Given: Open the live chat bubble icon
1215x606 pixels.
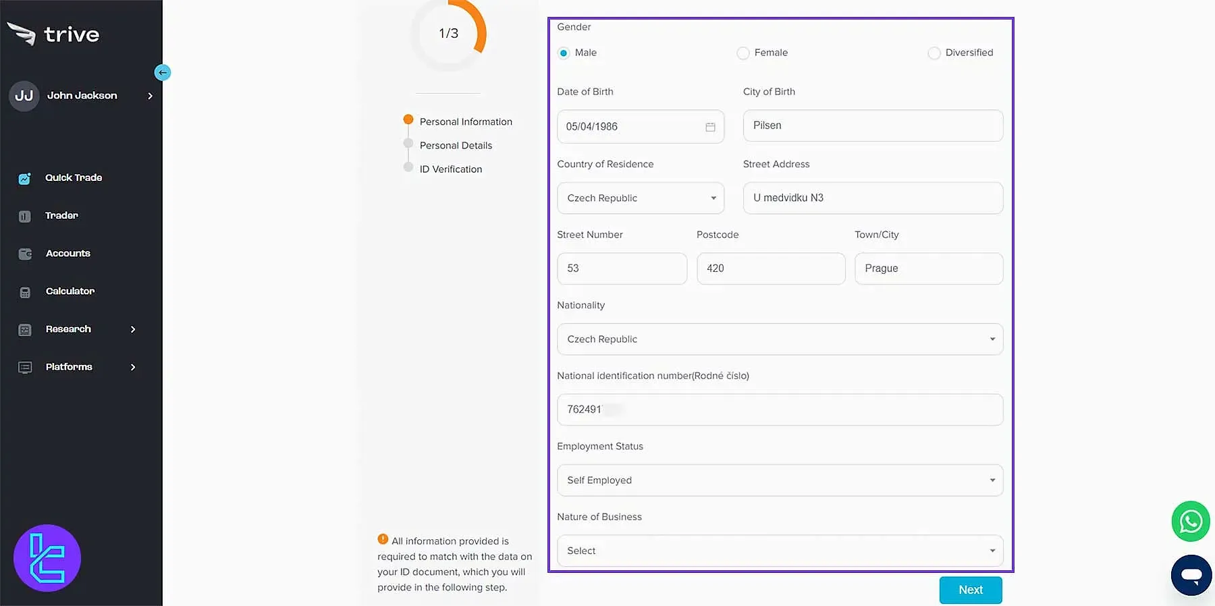Looking at the screenshot, I should [x=1191, y=575].
